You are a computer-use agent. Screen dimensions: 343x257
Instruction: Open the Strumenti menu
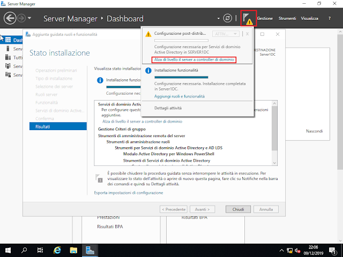287,18
